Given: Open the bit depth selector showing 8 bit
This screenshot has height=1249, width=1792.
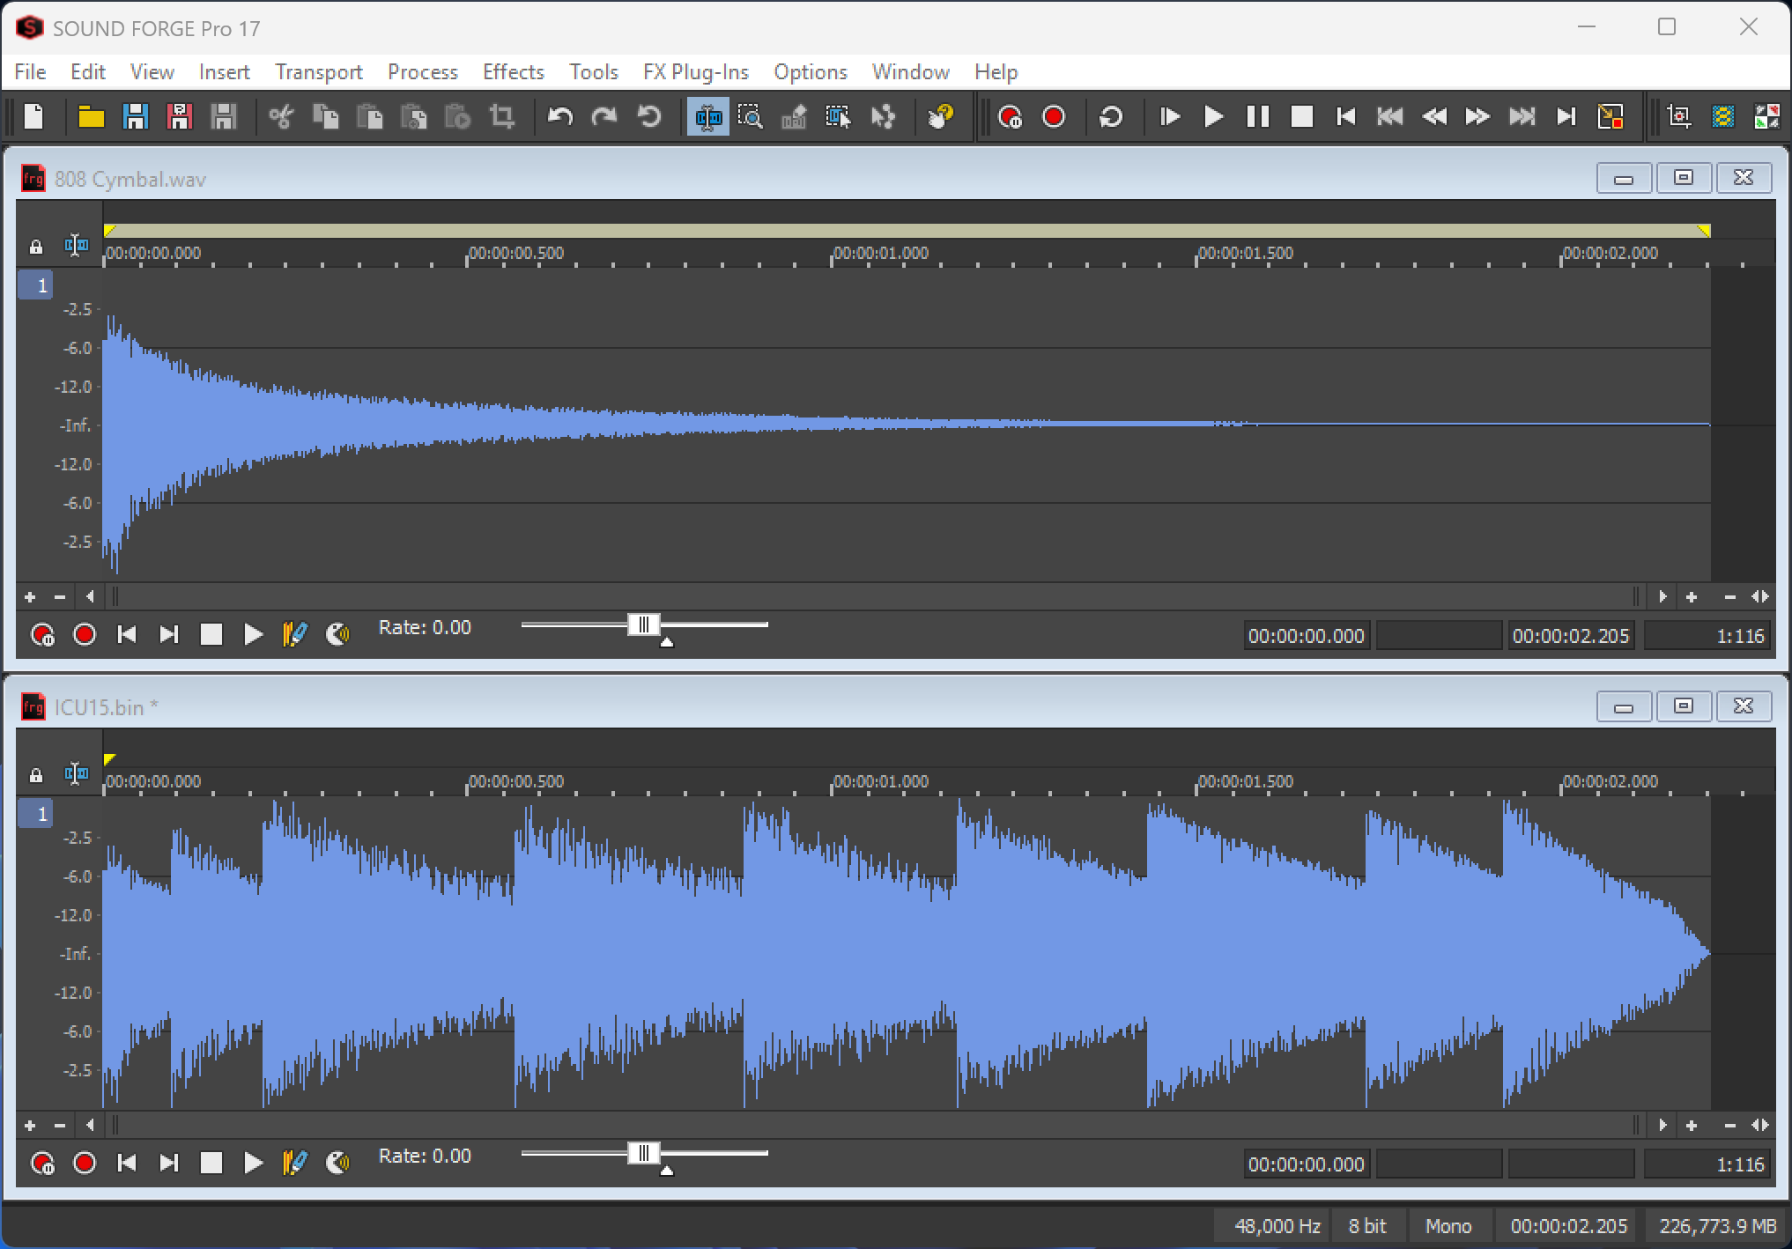Looking at the screenshot, I should 1366,1225.
